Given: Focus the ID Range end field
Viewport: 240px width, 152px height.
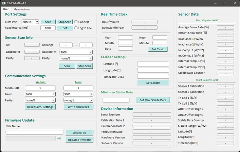Looking at the screenshot, I should [86, 45].
